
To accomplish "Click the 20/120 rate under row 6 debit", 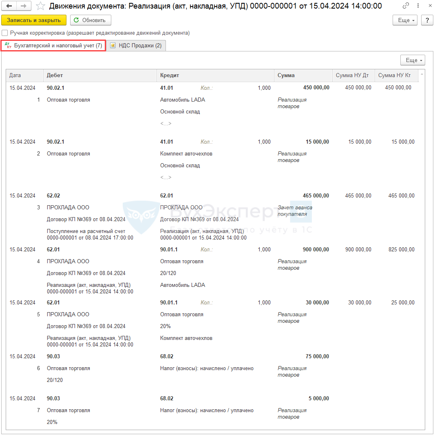I will point(55,380).
